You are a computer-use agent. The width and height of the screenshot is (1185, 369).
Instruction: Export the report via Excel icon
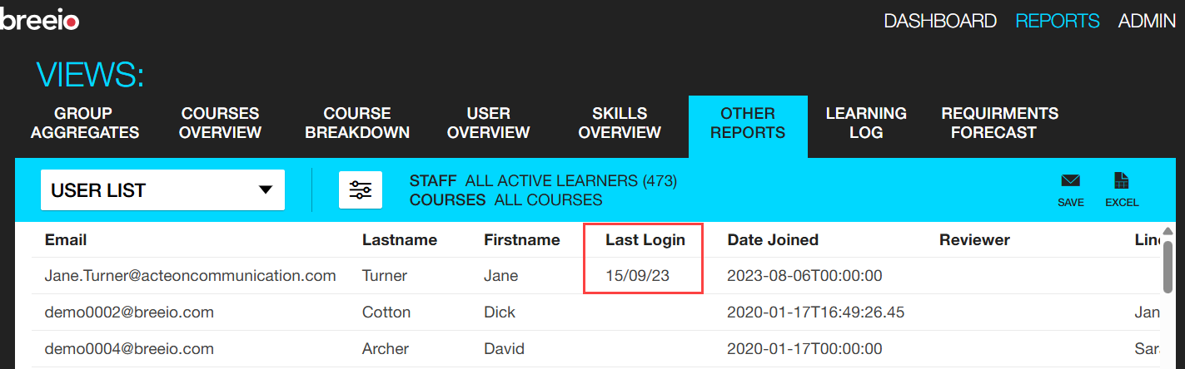tap(1121, 182)
